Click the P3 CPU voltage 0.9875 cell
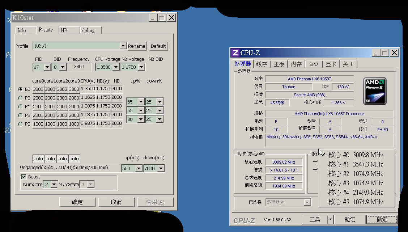 [88, 123]
